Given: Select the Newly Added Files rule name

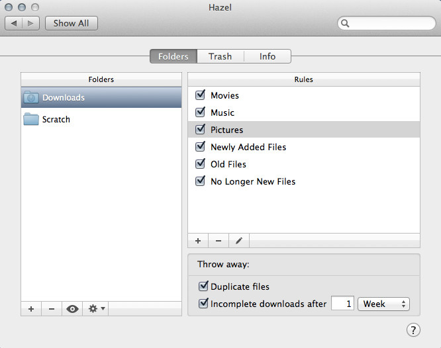Looking at the screenshot, I should point(248,147).
